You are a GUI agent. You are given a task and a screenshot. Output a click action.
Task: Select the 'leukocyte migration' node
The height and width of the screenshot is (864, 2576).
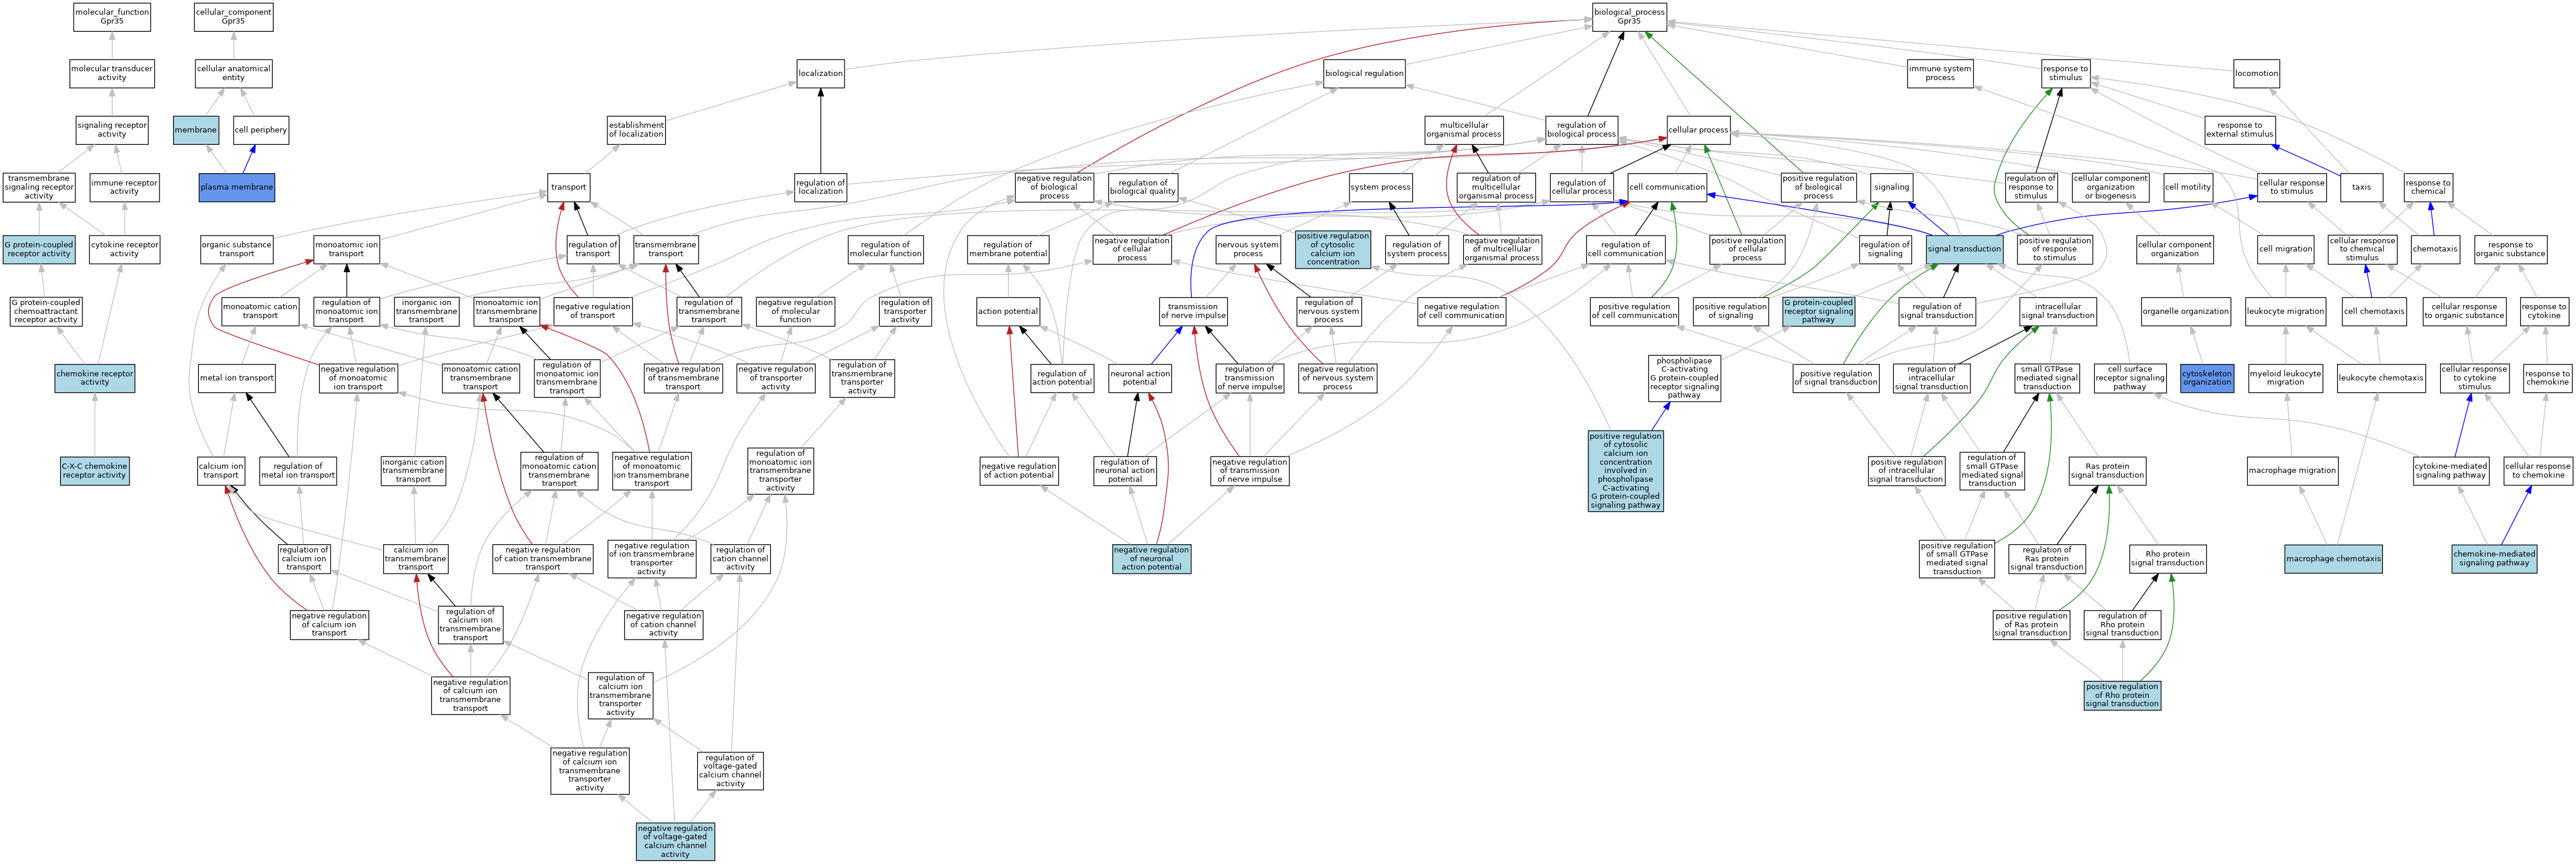click(x=2285, y=312)
